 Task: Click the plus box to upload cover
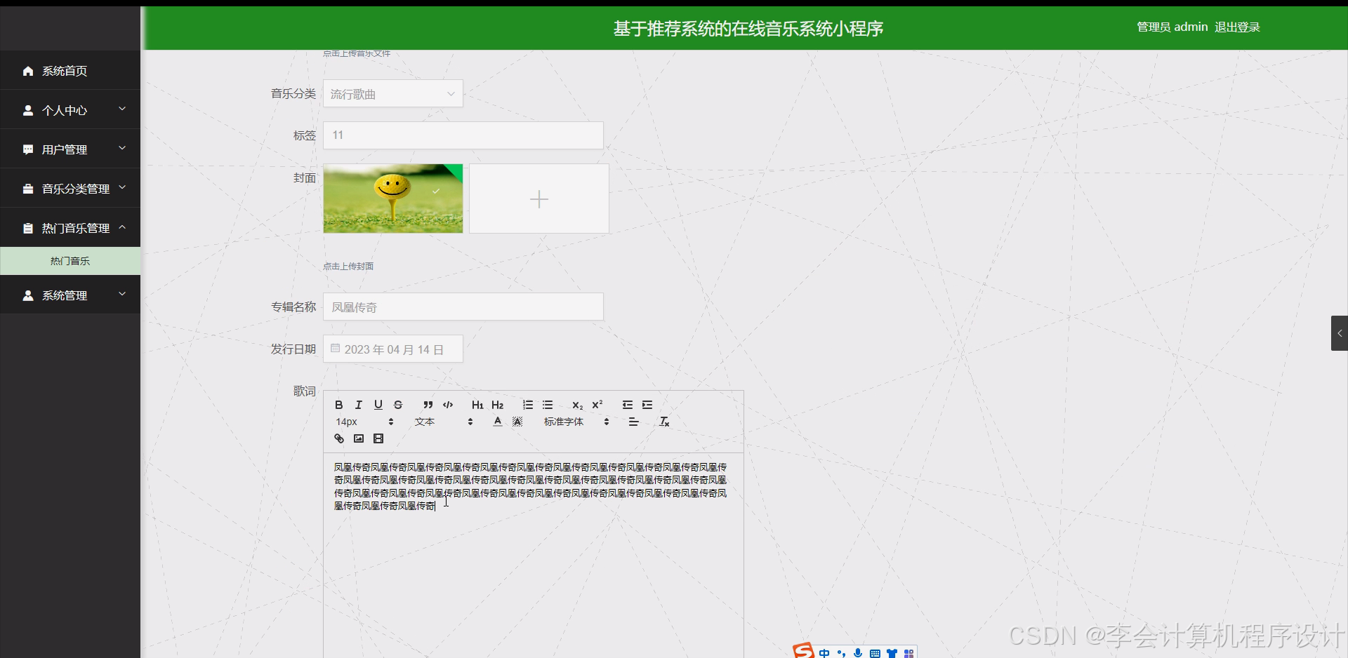tap(538, 199)
